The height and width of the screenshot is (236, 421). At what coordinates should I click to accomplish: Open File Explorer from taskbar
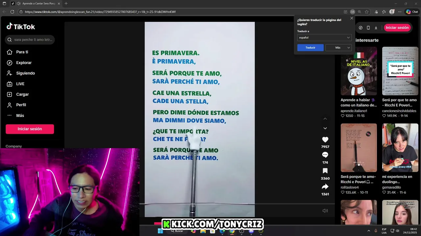pos(203,231)
